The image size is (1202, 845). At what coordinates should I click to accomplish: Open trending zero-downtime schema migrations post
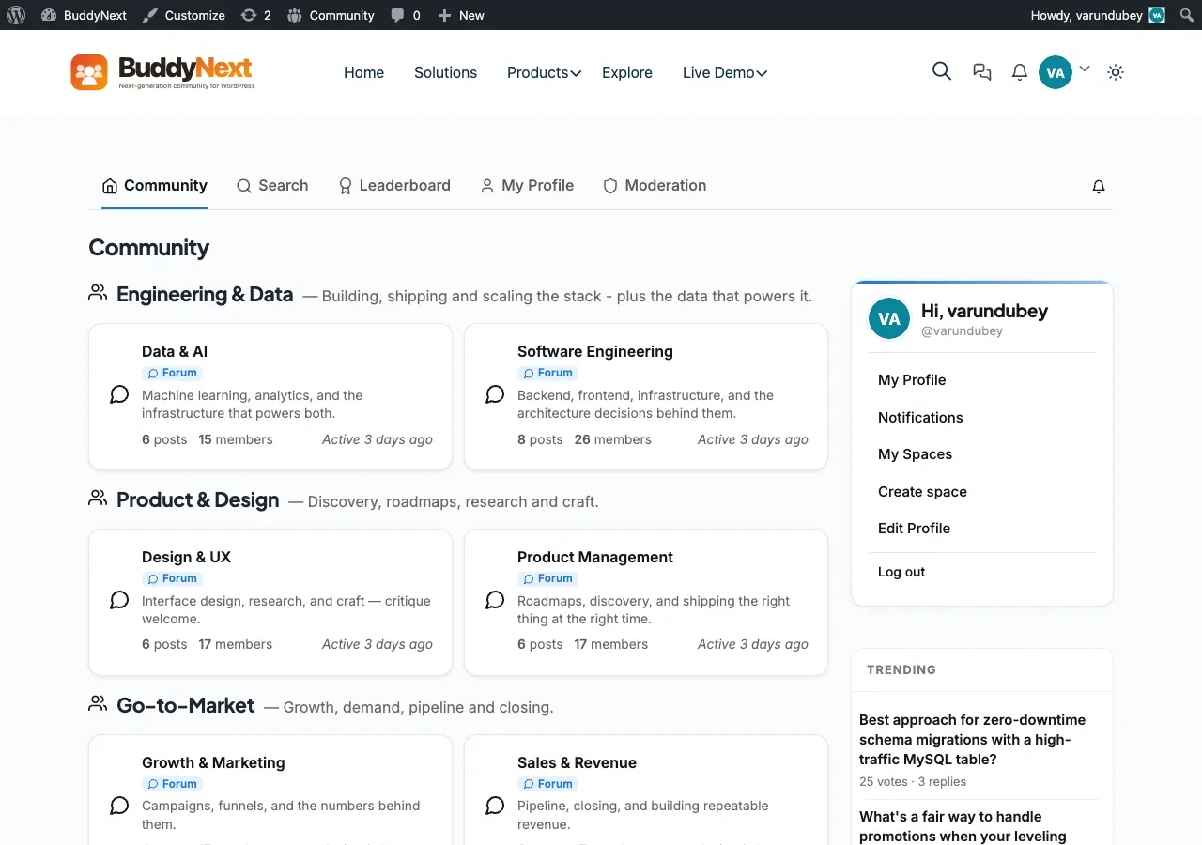pyautogui.click(x=972, y=739)
